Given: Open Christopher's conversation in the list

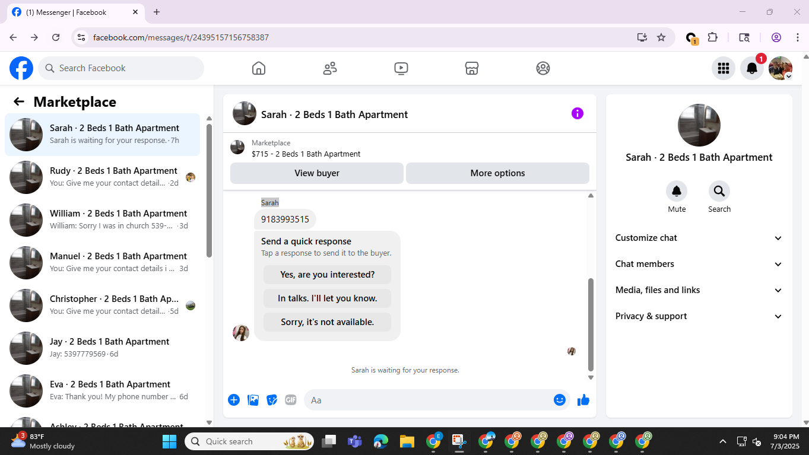Looking at the screenshot, I should pyautogui.click(x=102, y=306).
